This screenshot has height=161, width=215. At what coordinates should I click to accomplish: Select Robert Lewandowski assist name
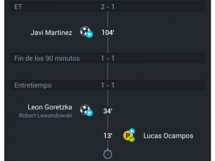[46, 115]
